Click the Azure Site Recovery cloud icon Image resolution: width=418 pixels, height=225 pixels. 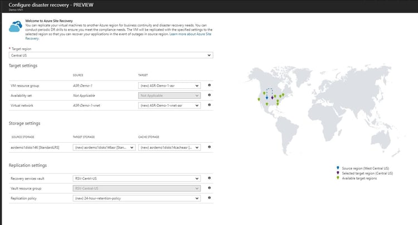tap(16, 27)
